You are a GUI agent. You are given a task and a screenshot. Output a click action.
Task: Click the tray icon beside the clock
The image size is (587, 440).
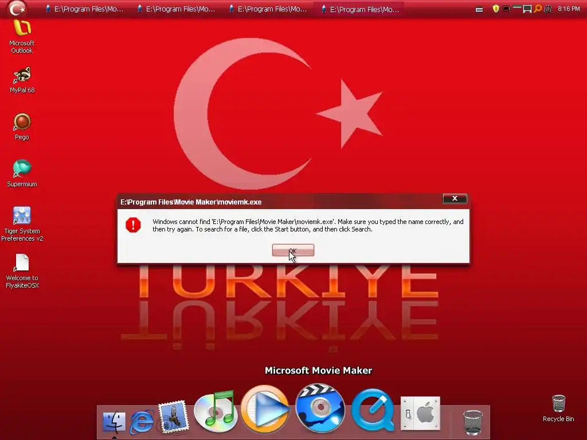547,9
